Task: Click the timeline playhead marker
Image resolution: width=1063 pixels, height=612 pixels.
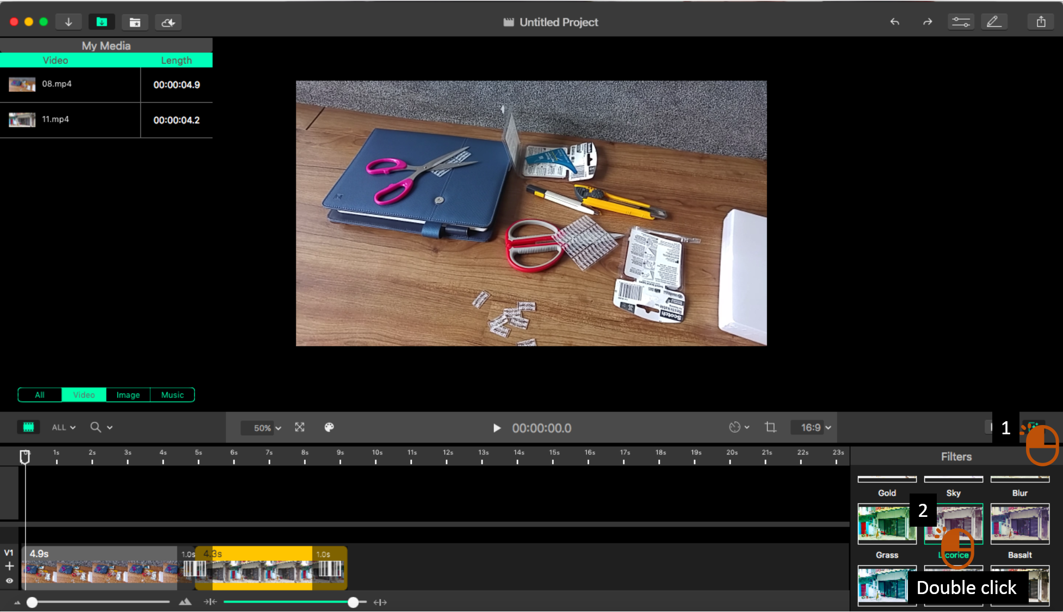Action: click(25, 457)
